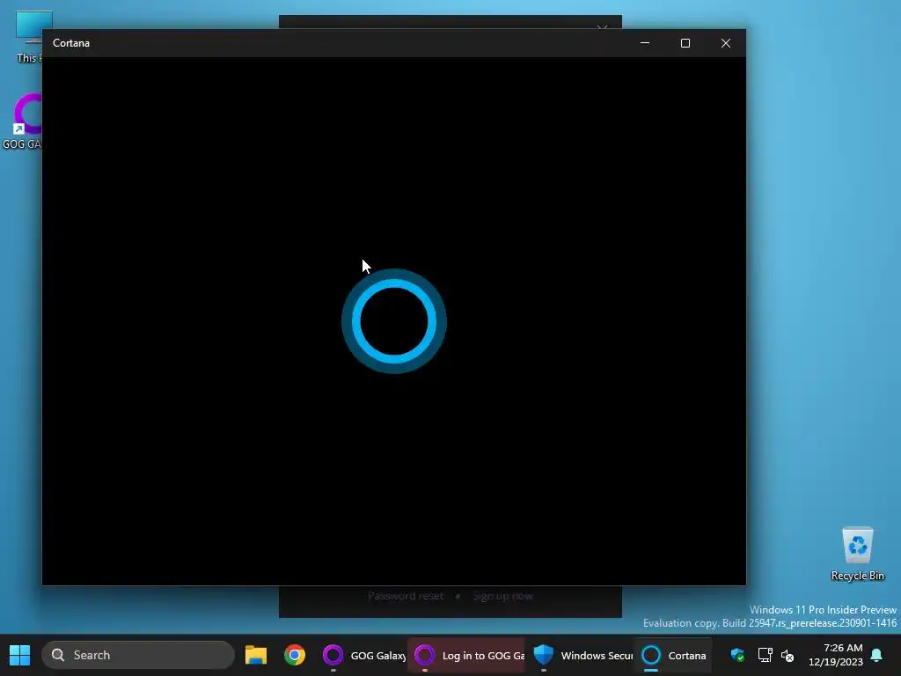Open Windows Security tray shield icon
Image resolution: width=901 pixels, height=676 pixels.
pyautogui.click(x=737, y=655)
